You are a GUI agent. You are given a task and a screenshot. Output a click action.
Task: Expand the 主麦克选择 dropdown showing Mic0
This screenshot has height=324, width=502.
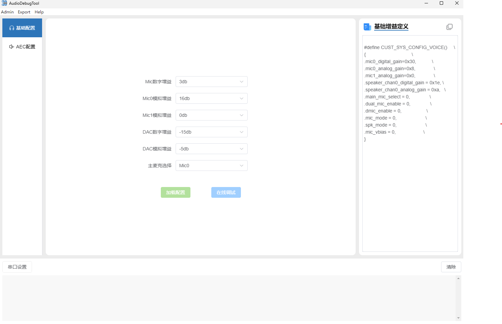211,166
